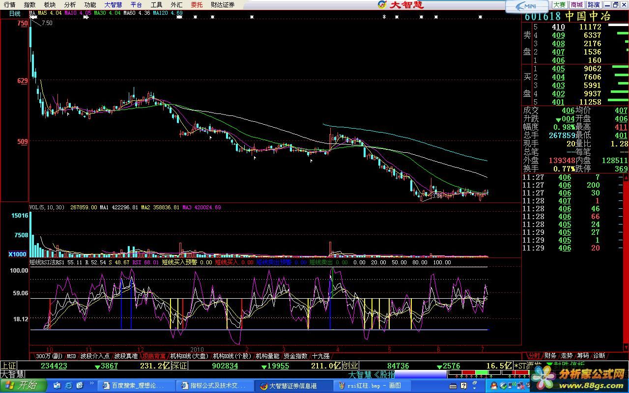Click the 换手 value 0.77%

(x=564, y=169)
